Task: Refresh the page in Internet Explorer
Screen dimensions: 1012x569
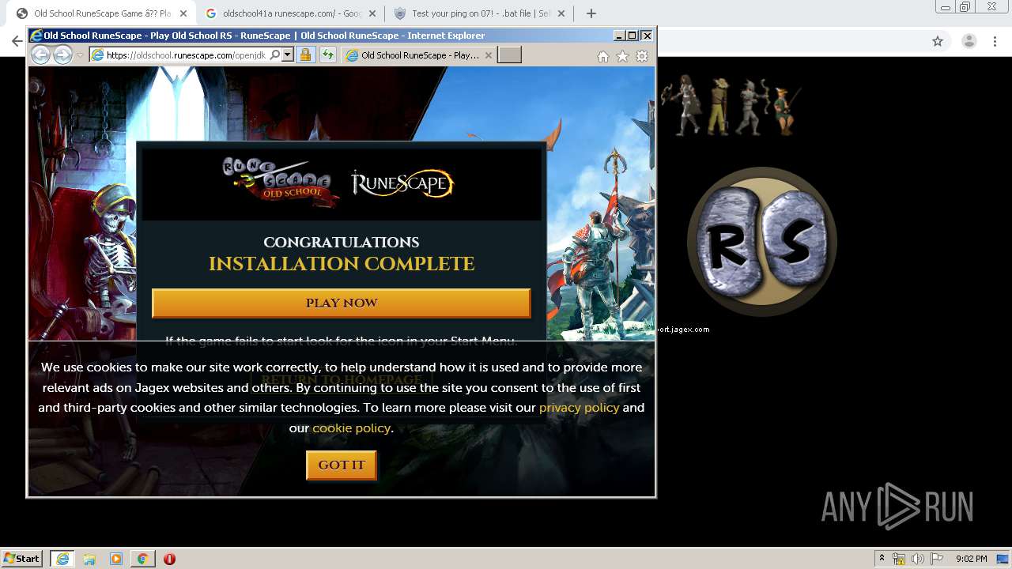Action: (327, 55)
